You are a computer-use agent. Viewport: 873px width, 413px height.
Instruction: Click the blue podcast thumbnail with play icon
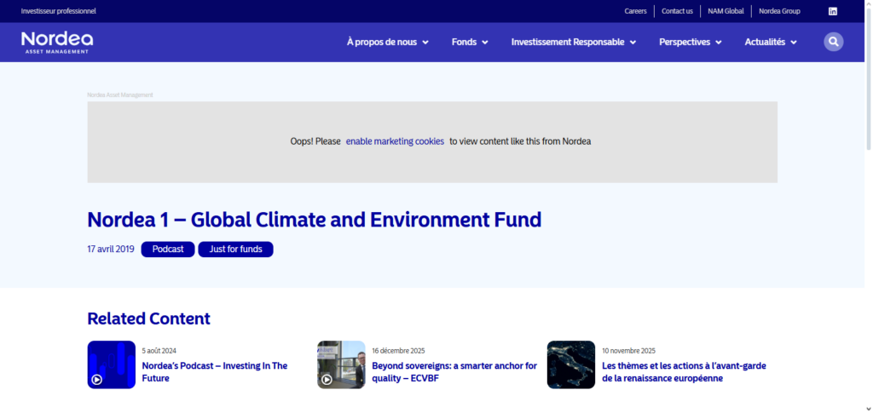point(112,364)
